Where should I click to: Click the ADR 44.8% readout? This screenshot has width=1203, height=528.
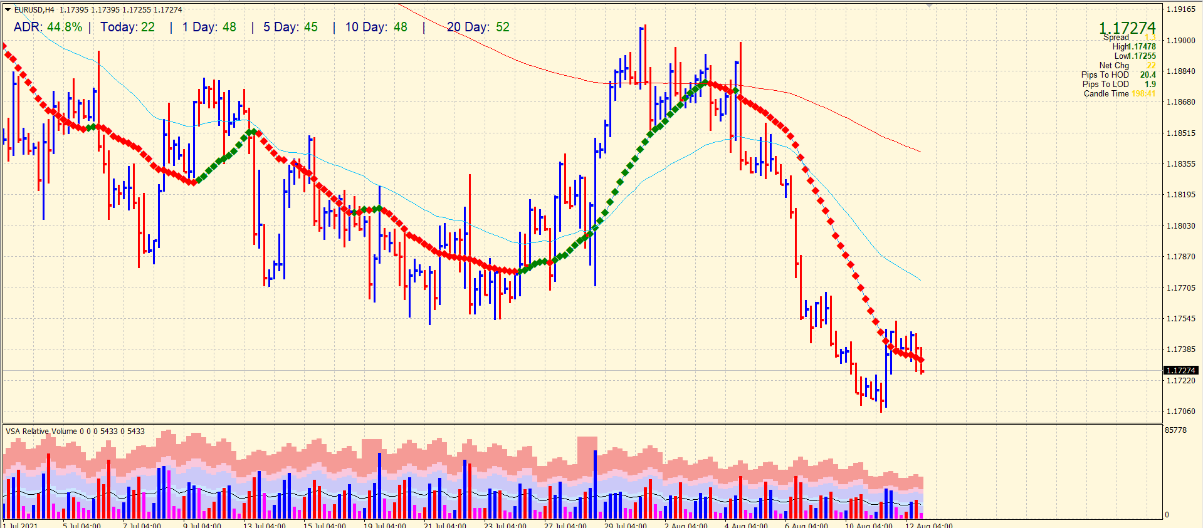(48, 27)
